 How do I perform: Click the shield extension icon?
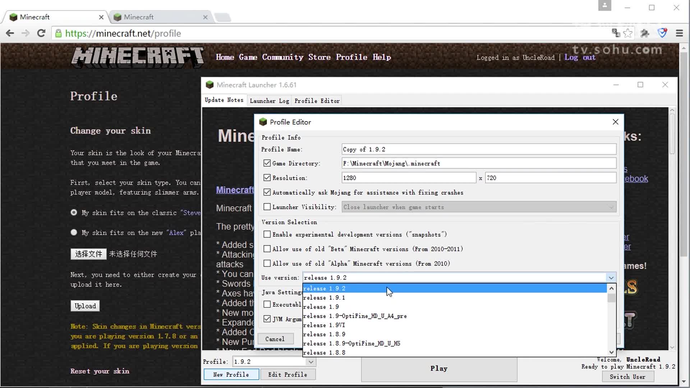[662, 33]
